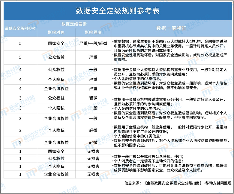Image resolution: width=234 pixels, height=194 pixels.
Task: Select the line 个人金融信息中的C1类信息
Action: tap(137, 136)
